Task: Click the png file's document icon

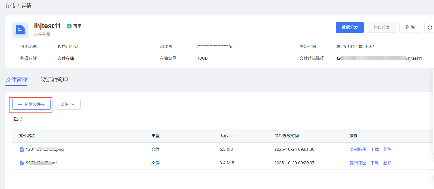Action: tap(22, 149)
